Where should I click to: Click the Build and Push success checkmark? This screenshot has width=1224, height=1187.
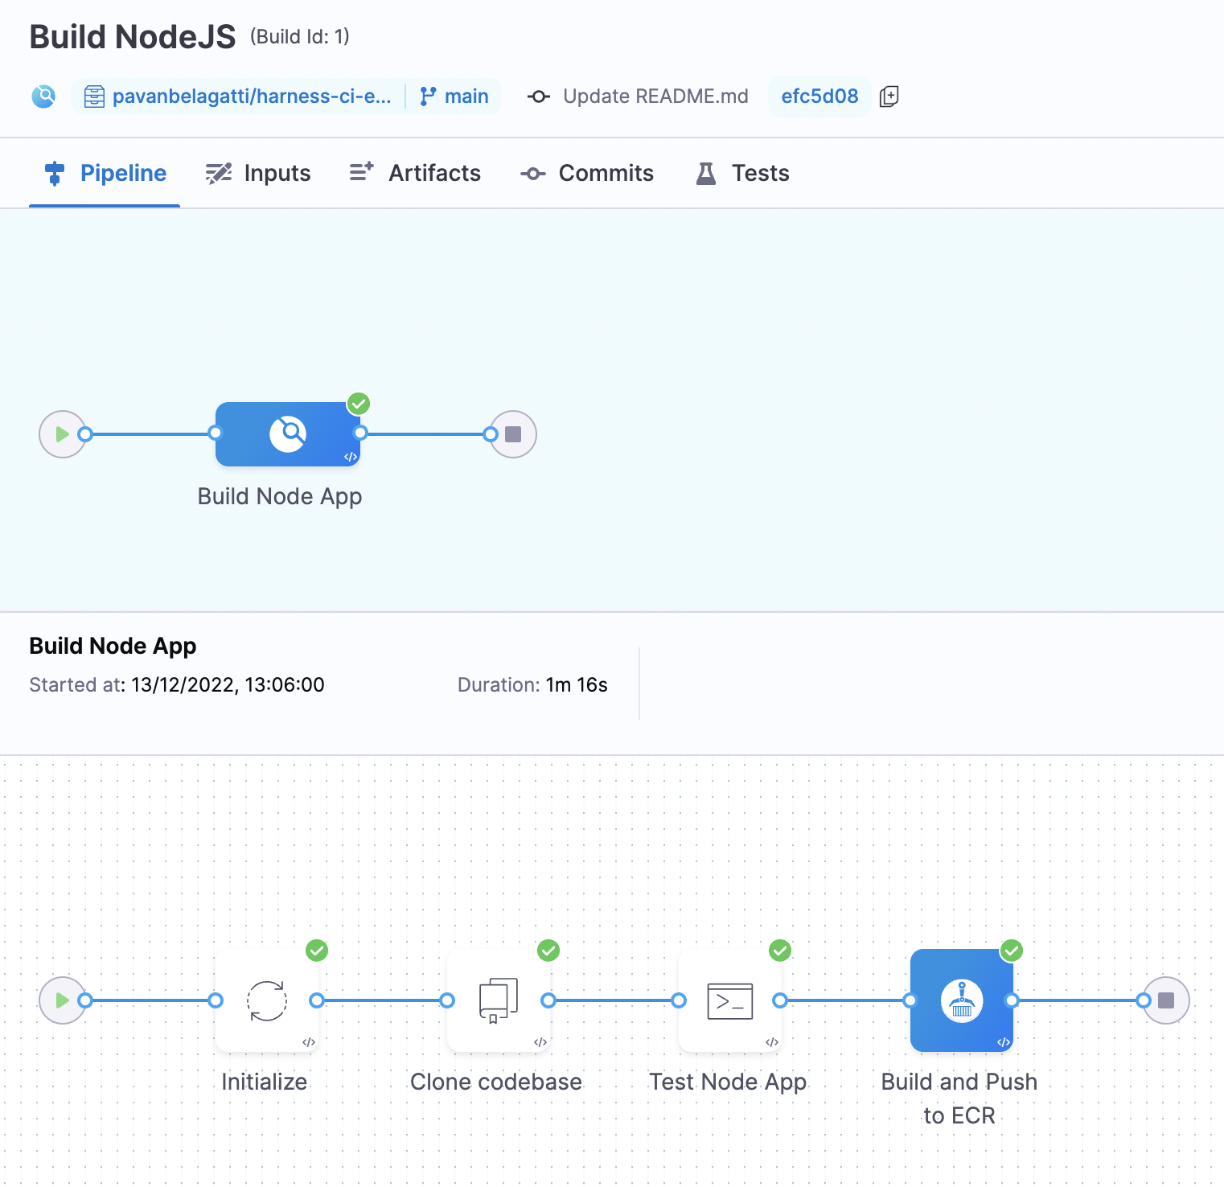[1012, 951]
